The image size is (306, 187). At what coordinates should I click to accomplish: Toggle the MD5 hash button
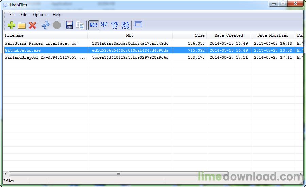(94, 25)
